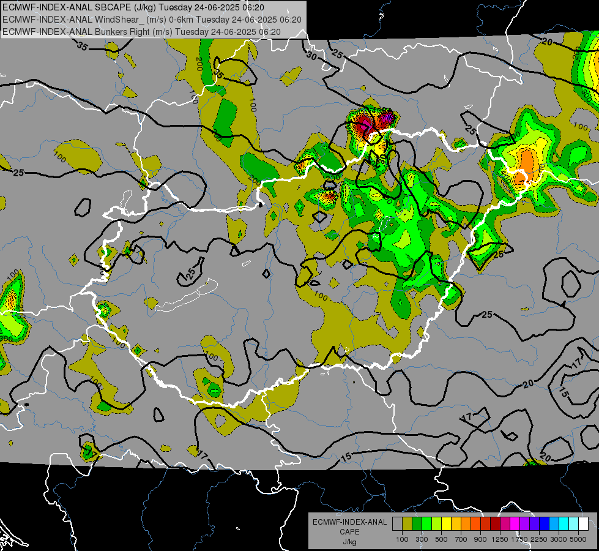Click the 700 tick label in the legend

point(461,539)
